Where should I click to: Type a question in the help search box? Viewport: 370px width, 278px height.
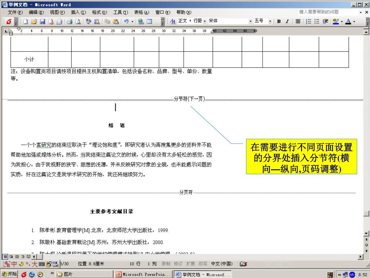[328, 12]
